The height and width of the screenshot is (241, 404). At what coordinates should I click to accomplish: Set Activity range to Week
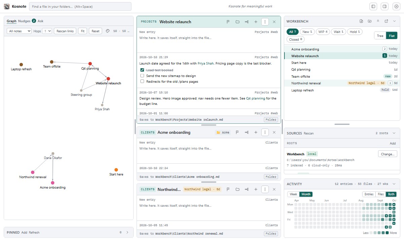pos(294,194)
